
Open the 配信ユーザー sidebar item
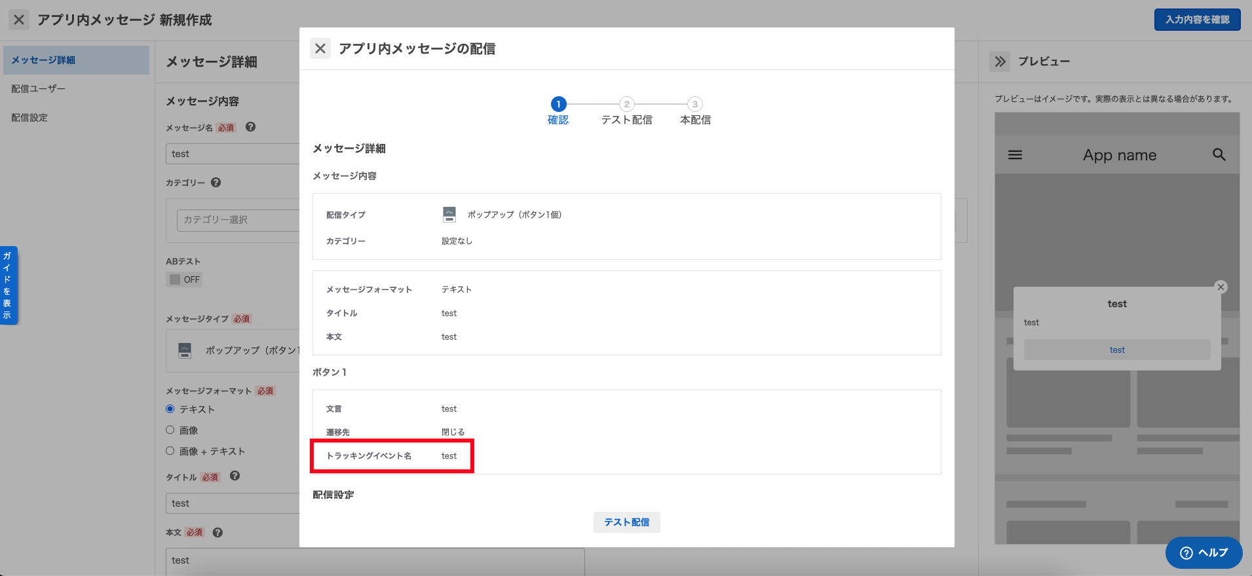76,89
